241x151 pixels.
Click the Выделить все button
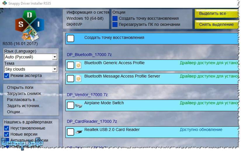tap(216, 13)
